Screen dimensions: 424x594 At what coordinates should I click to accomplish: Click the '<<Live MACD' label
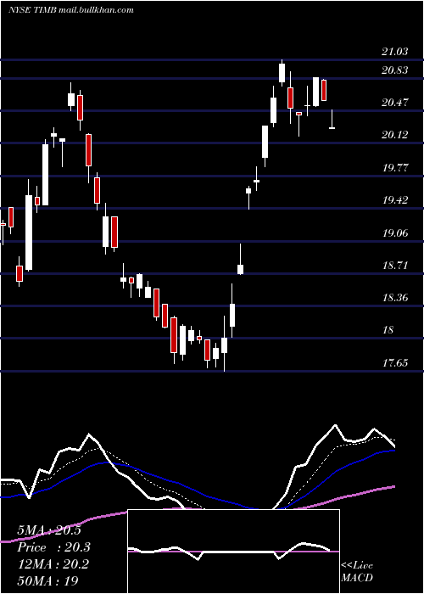[357, 571]
